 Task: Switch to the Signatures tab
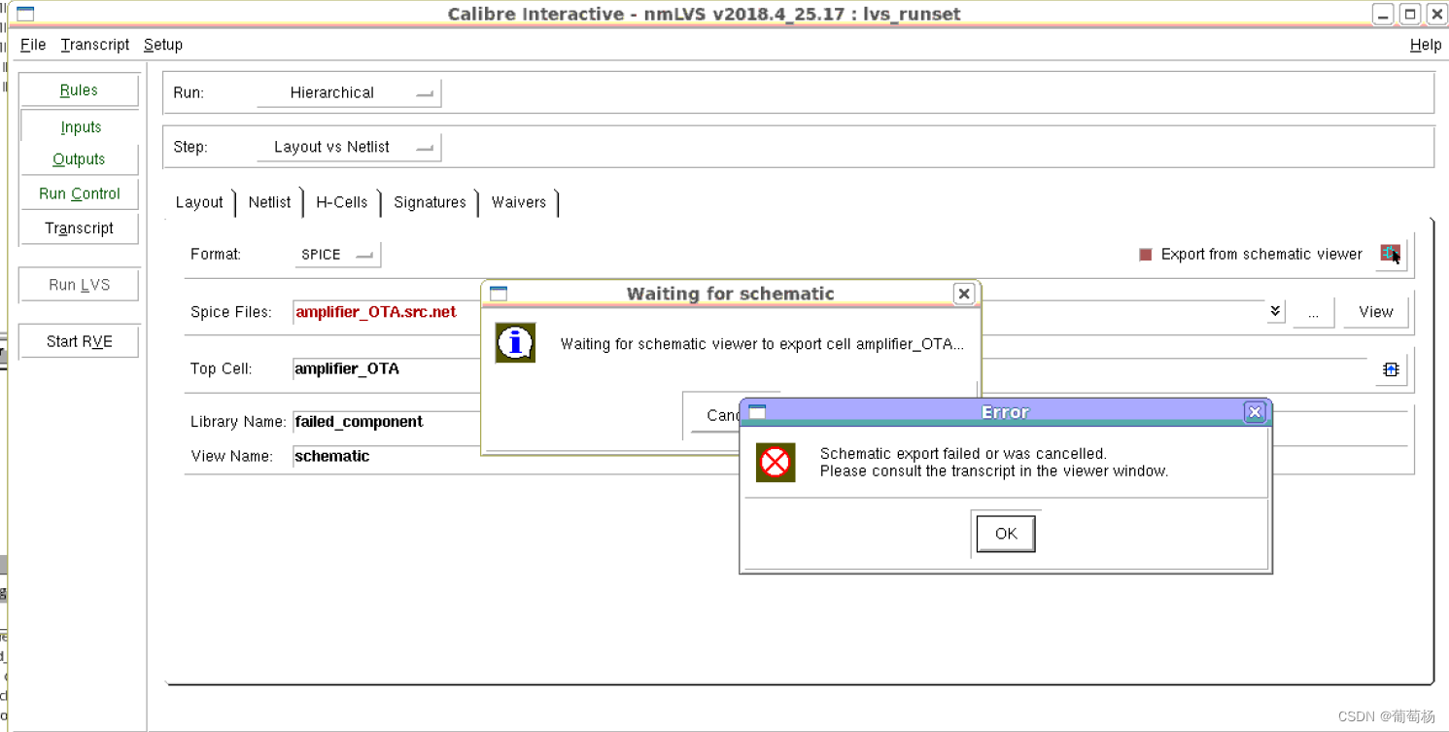(430, 202)
